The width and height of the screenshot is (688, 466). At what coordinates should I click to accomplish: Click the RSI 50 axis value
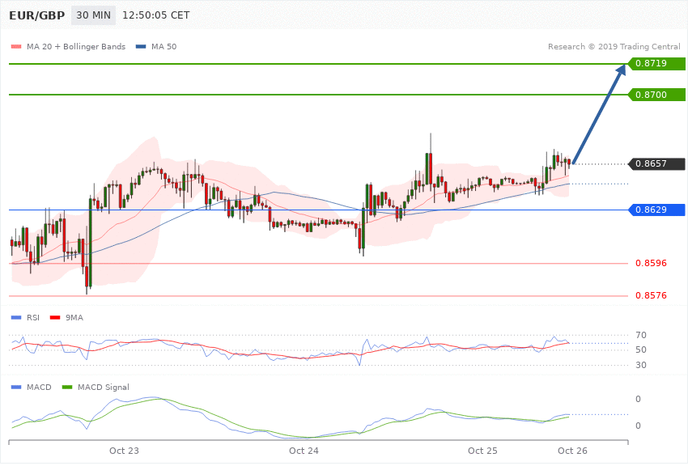click(x=640, y=349)
